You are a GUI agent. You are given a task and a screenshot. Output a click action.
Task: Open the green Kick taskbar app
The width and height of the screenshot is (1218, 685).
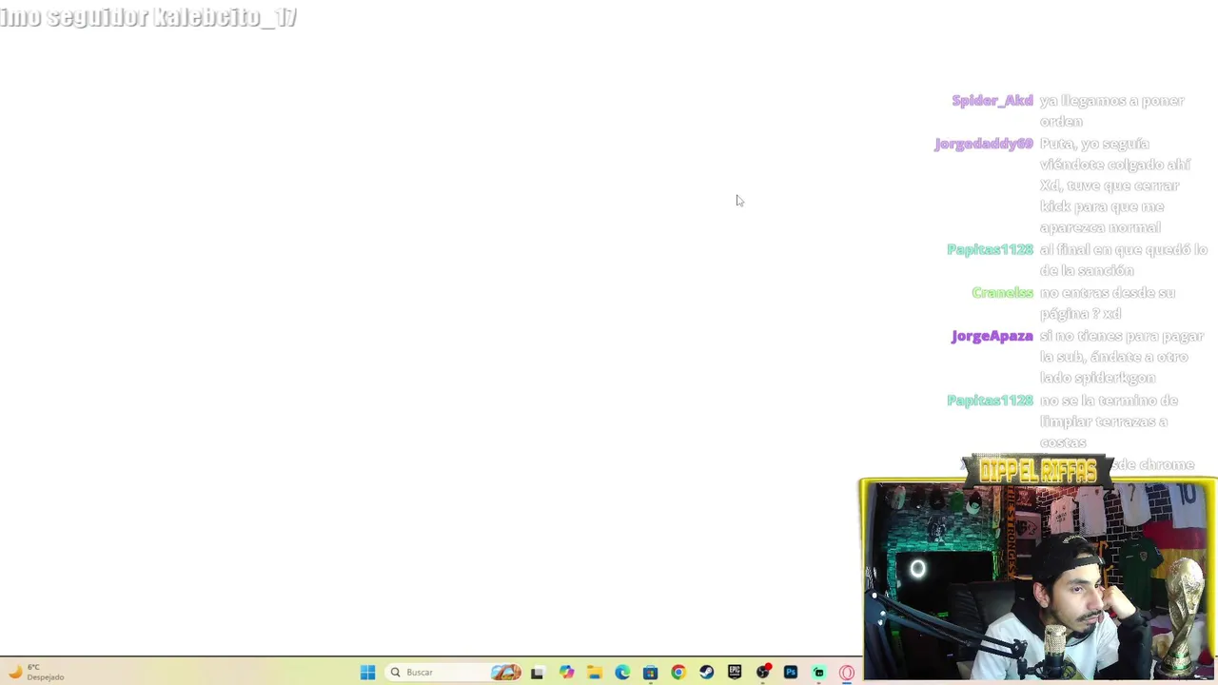[818, 673]
